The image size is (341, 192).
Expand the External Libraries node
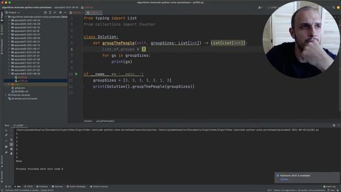[x=6, y=95]
